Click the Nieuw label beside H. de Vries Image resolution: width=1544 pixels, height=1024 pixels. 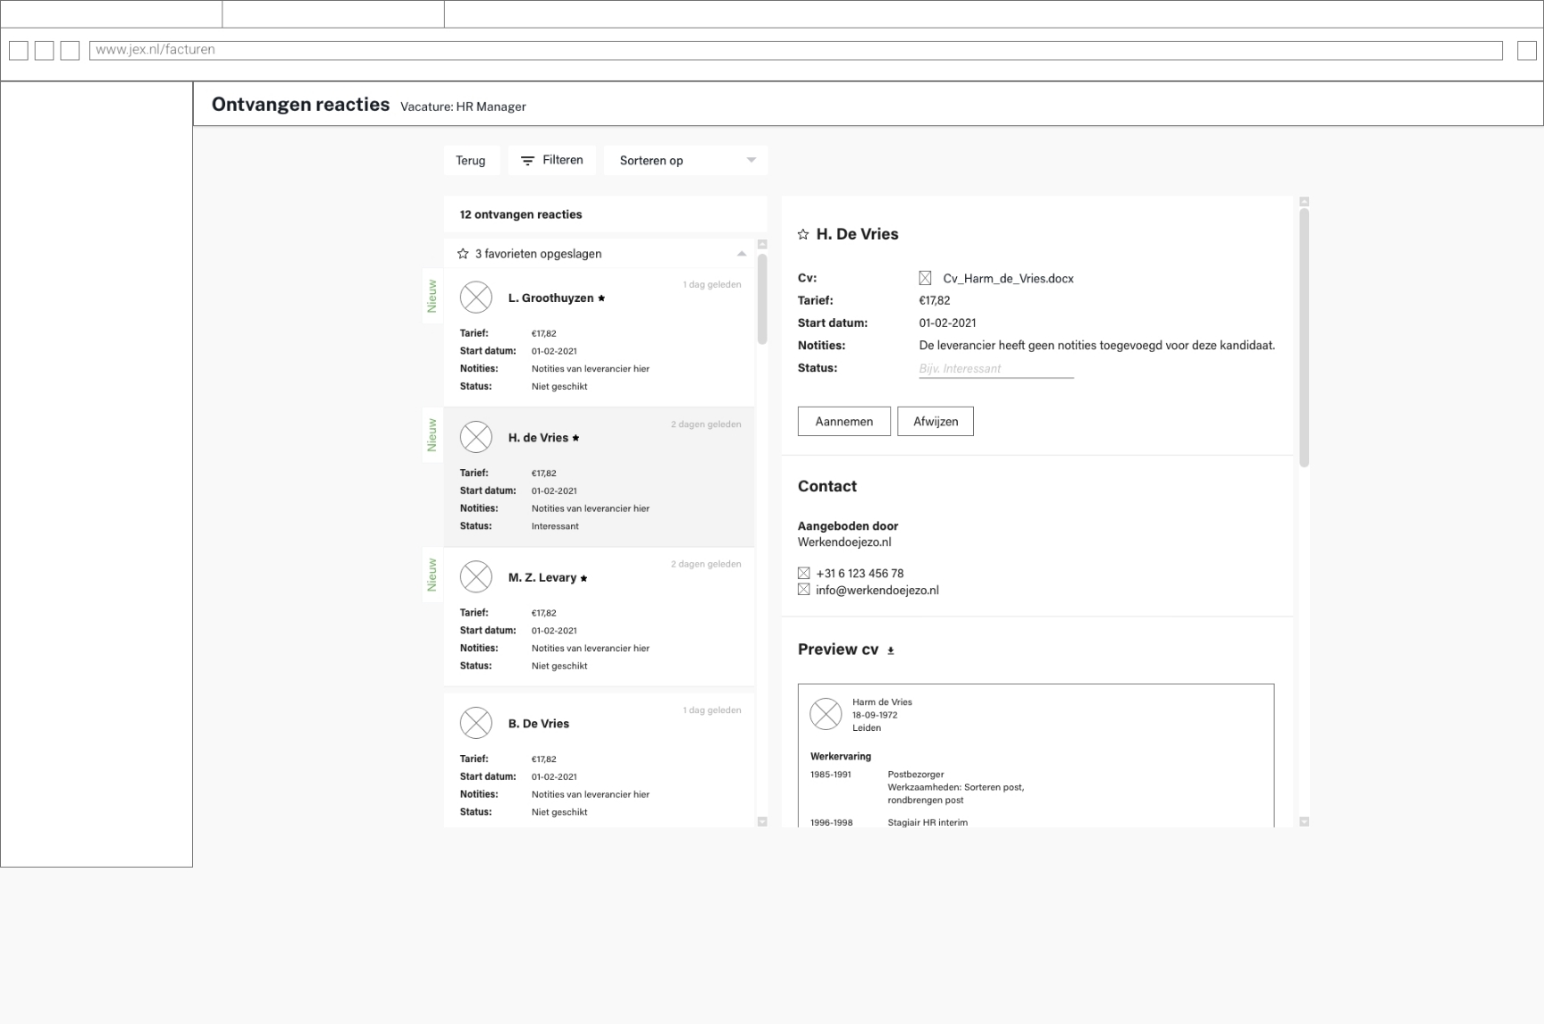coord(432,435)
